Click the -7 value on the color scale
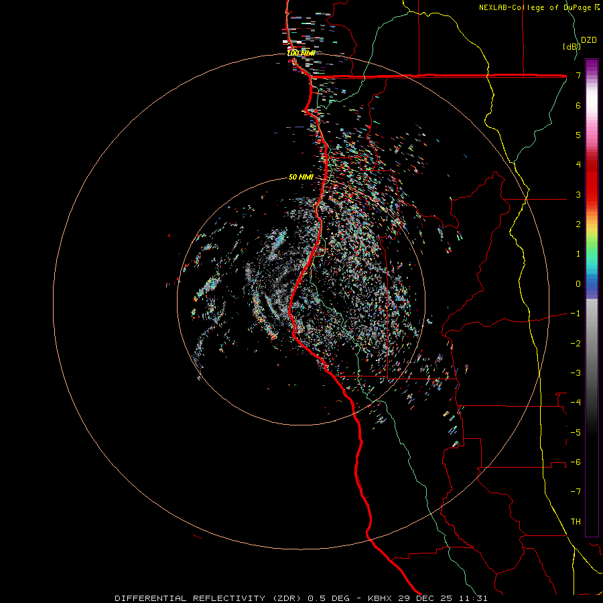This screenshot has width=603, height=603. [576, 492]
